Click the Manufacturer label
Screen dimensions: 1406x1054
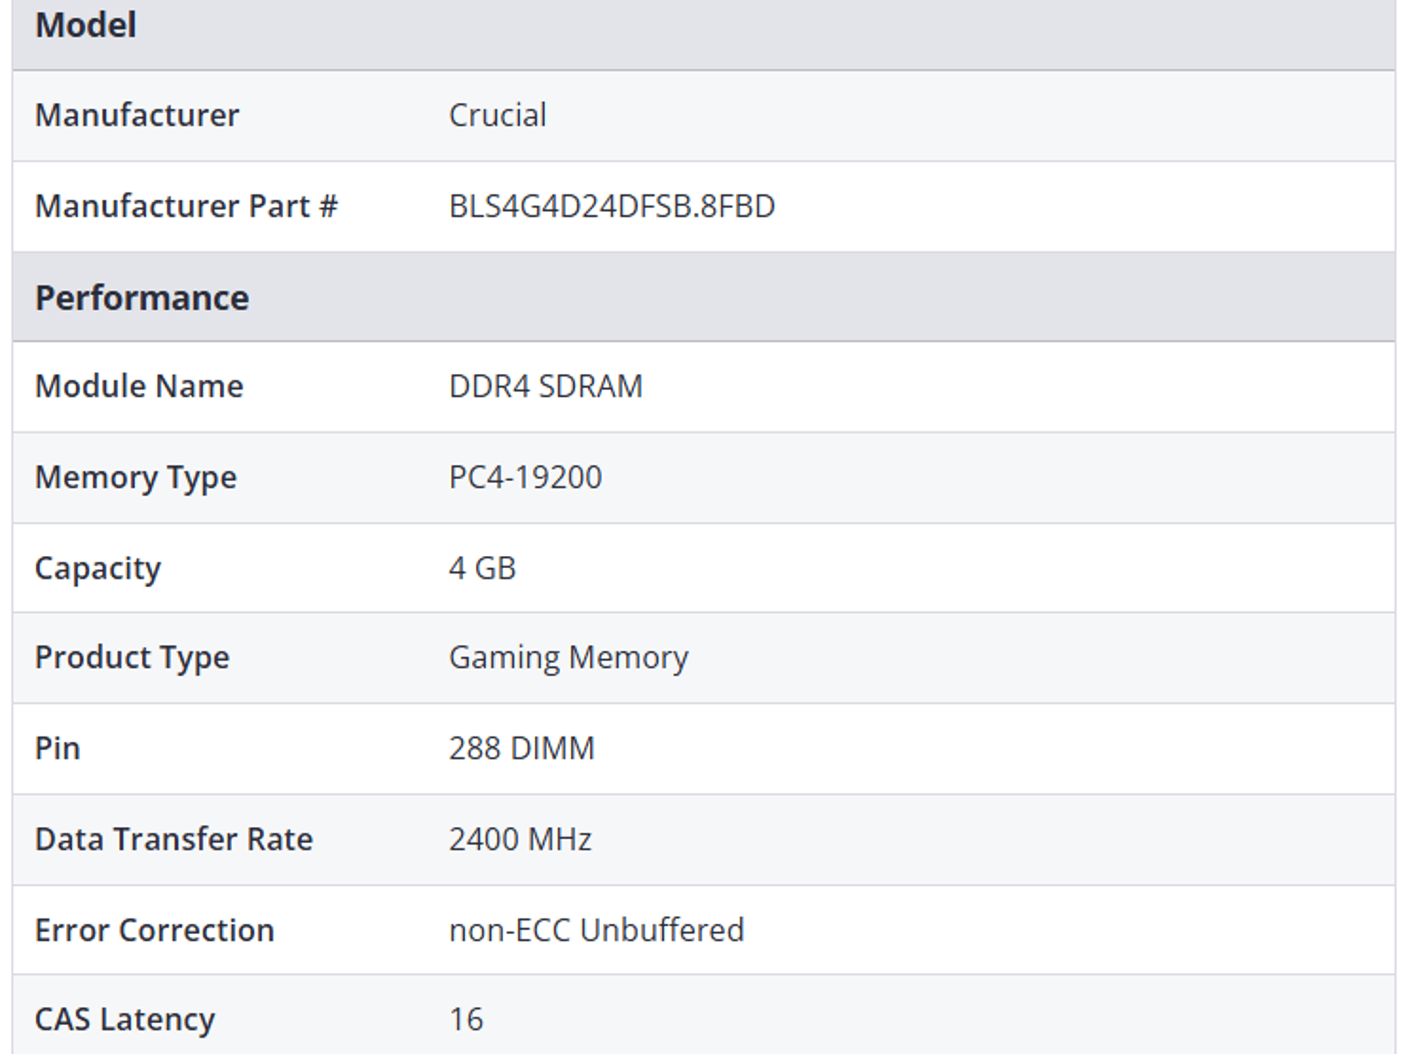coord(137,115)
